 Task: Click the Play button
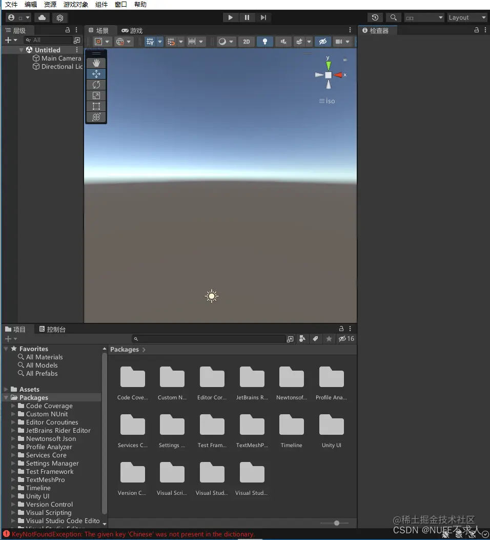coord(230,17)
